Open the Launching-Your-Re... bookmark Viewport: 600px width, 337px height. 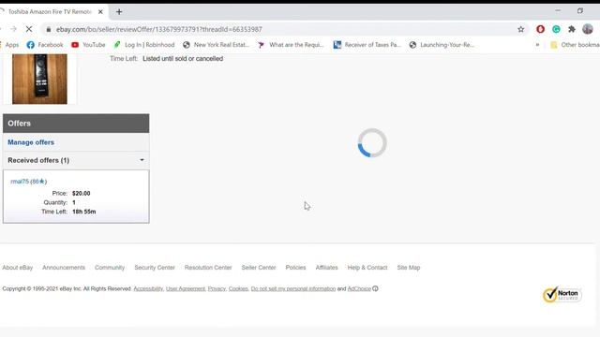(x=442, y=45)
